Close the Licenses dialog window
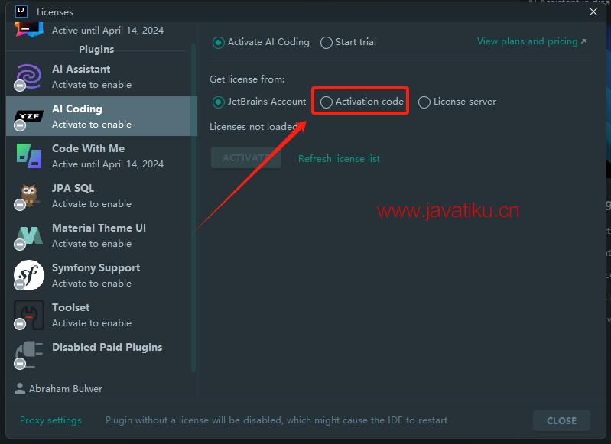The width and height of the screenshot is (611, 444). pos(593,11)
